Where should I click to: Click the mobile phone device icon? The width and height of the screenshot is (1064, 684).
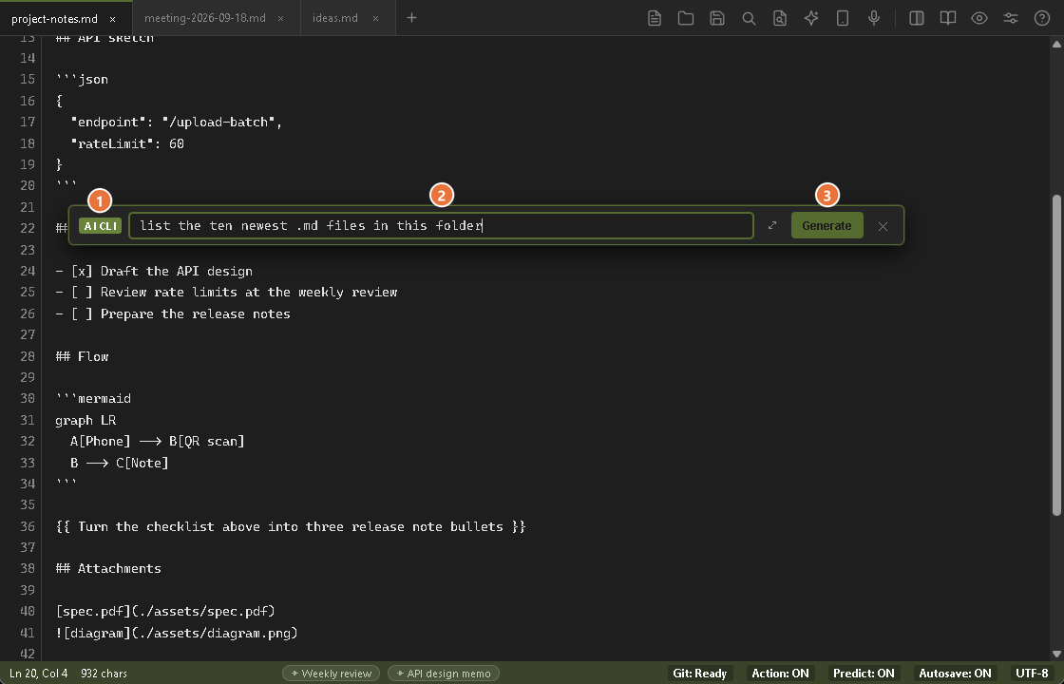click(x=842, y=18)
